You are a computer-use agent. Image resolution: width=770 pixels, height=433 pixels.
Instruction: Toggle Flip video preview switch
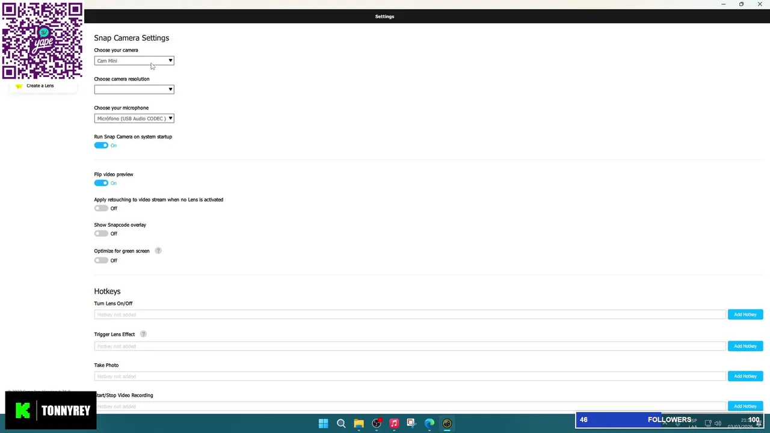click(101, 183)
